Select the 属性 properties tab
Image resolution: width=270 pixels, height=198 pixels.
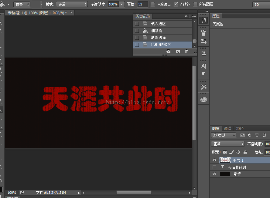pos(216,16)
